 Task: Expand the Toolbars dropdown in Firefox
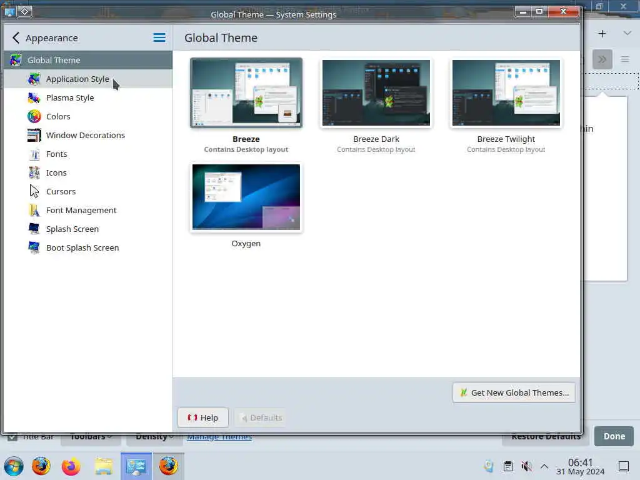91,437
